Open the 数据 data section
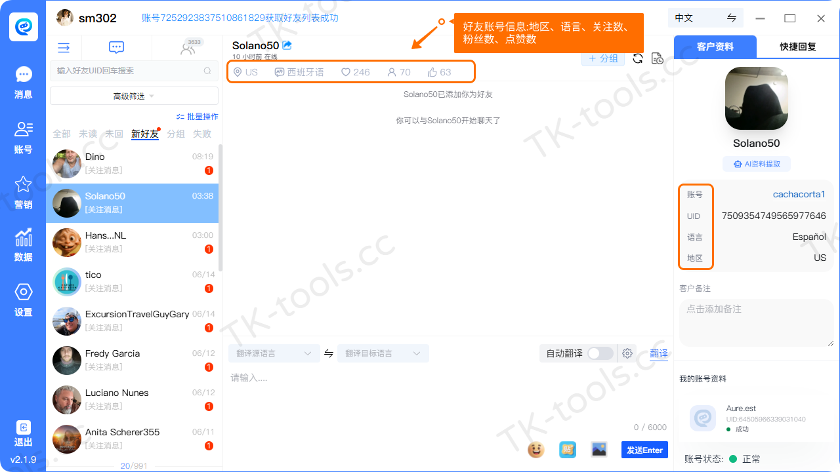The image size is (840, 472). point(23,245)
